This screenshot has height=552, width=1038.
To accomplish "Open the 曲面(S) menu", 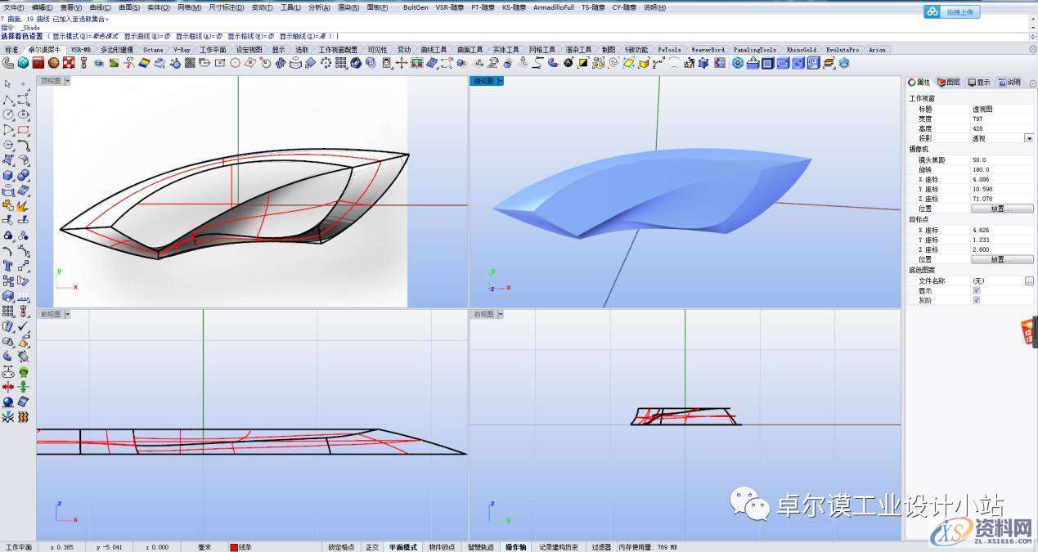I will pyautogui.click(x=128, y=7).
